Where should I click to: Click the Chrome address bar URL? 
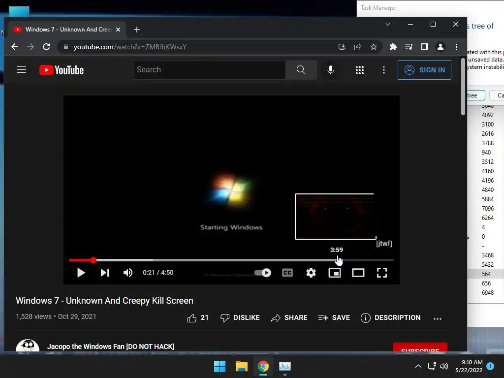130,47
